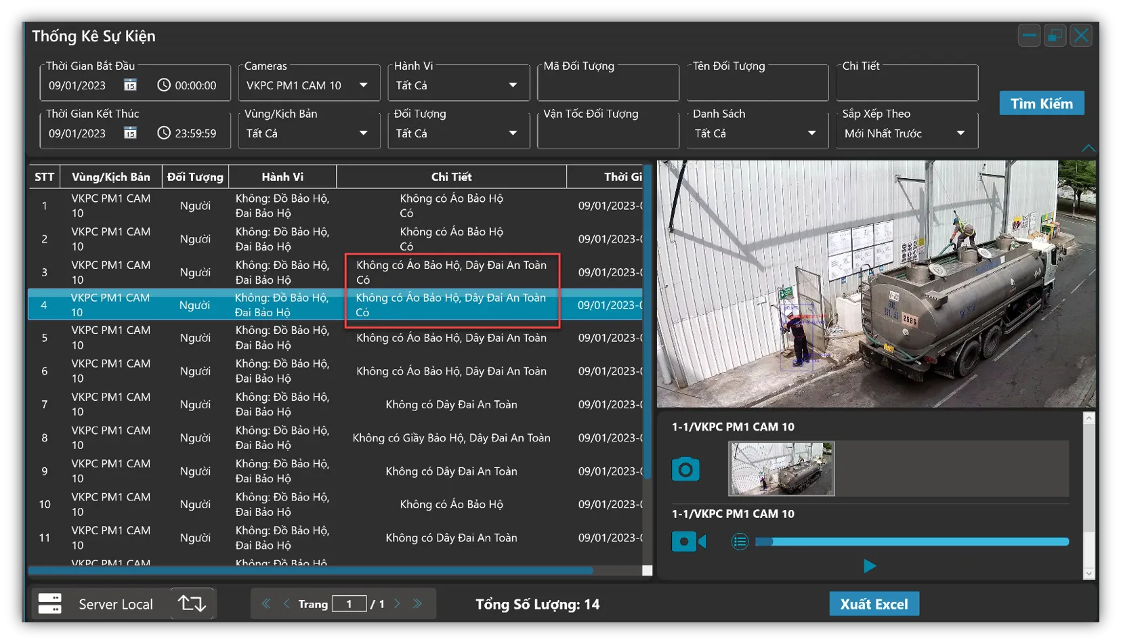This screenshot has height=644, width=1121.
Task: Go to the next page arrow
Action: pyautogui.click(x=398, y=603)
